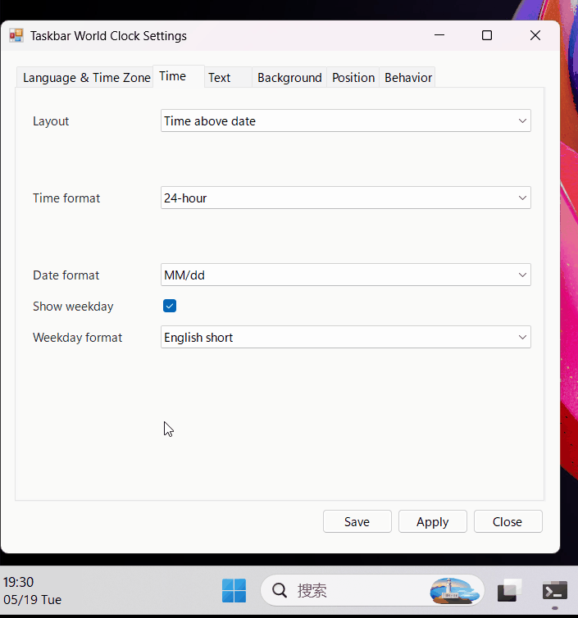Click the Weekday format label
578x618 pixels.
(77, 338)
